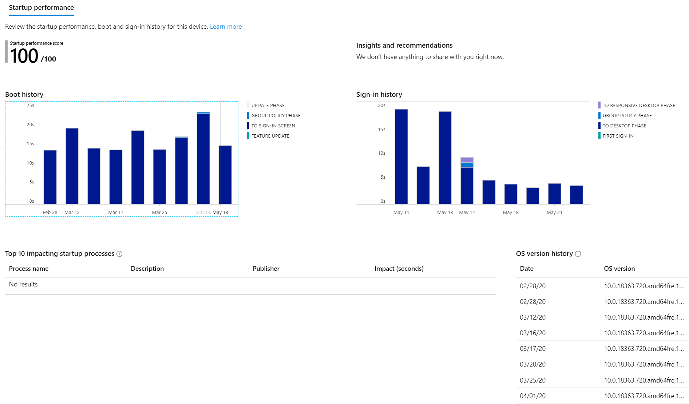689x404 pixels.
Task: Click the info icon next to OS version history
Action: (x=578, y=254)
